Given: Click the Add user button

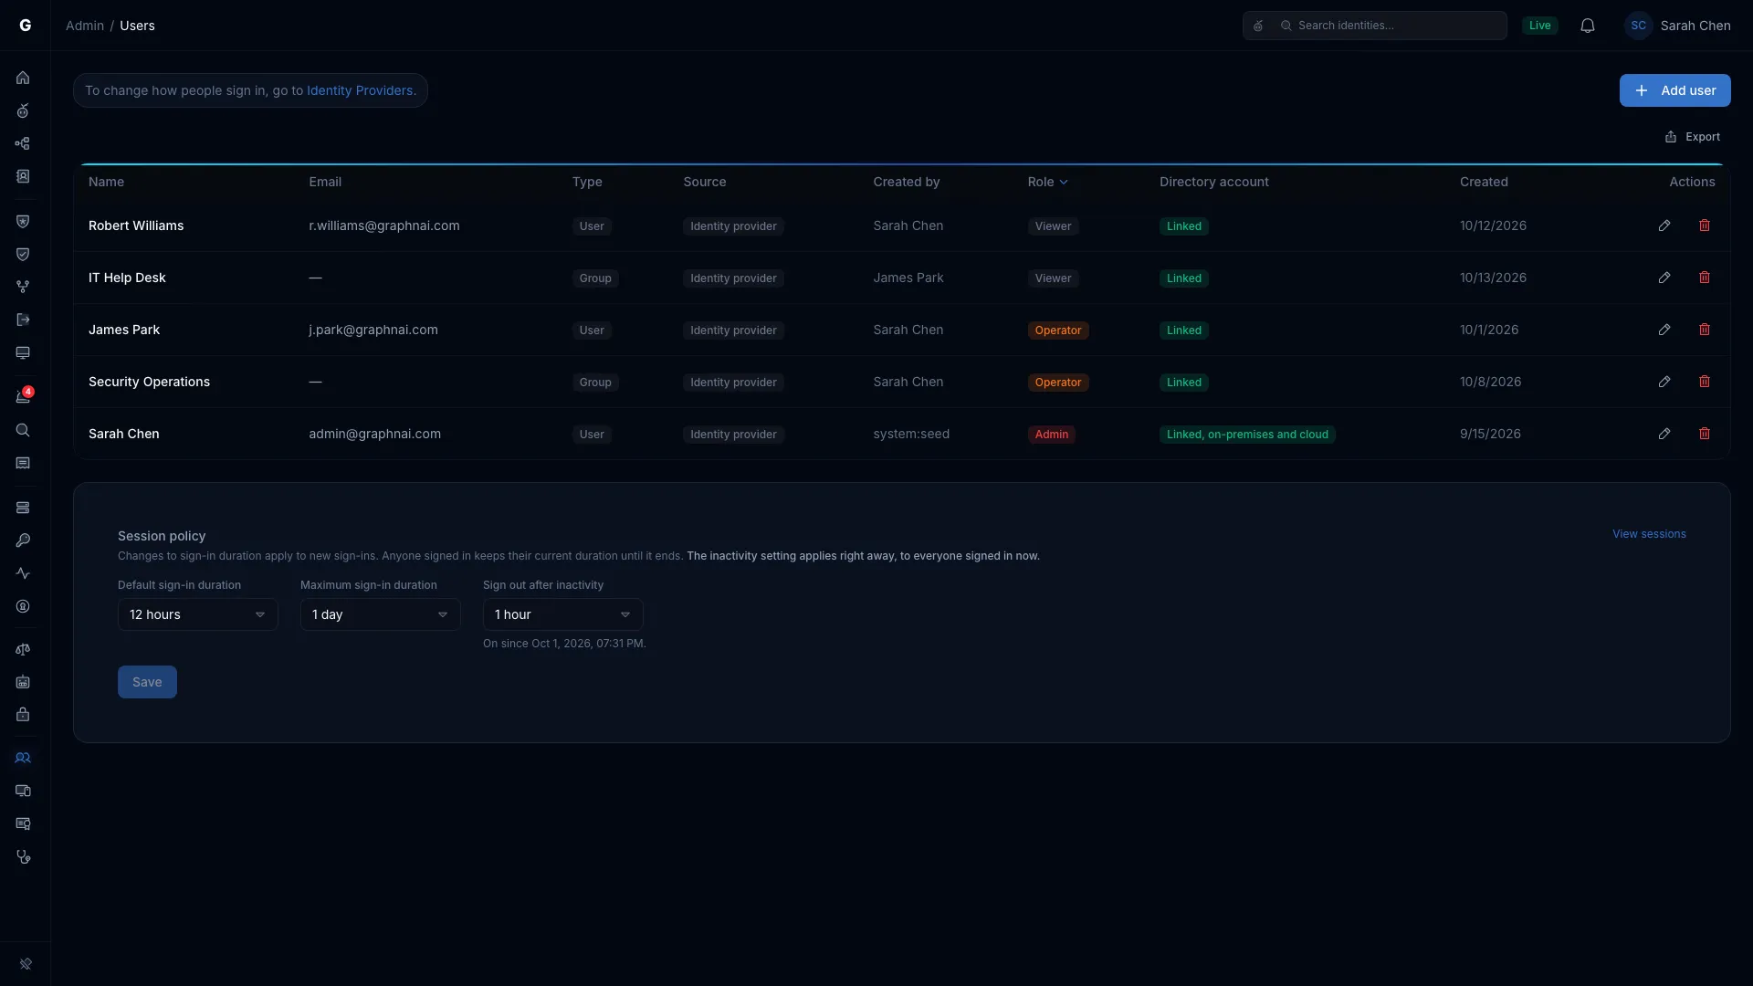Looking at the screenshot, I should tap(1674, 90).
